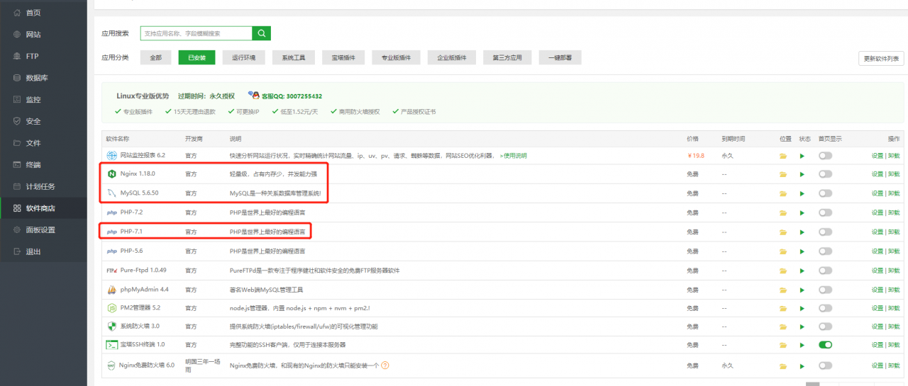Switch to the 一键部署 category

click(560, 57)
